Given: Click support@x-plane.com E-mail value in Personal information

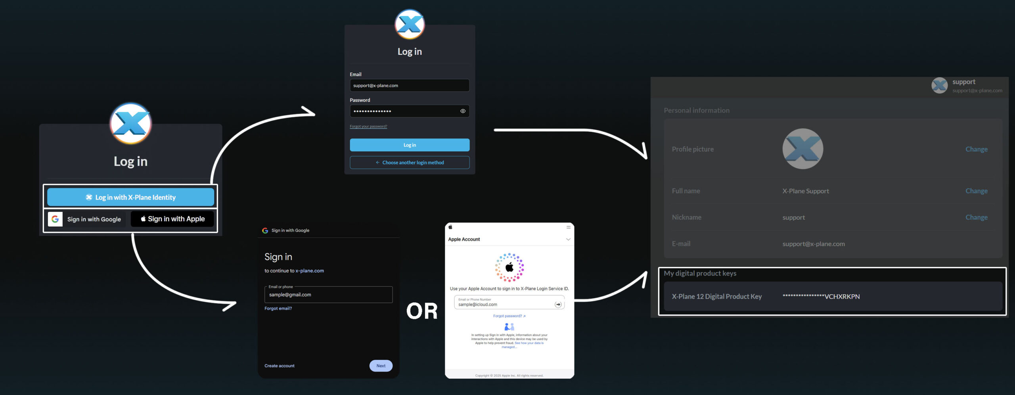Looking at the screenshot, I should click(814, 244).
